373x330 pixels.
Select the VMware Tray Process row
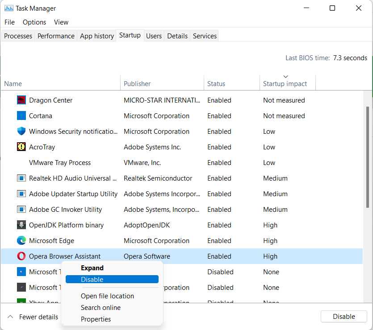tap(182, 163)
